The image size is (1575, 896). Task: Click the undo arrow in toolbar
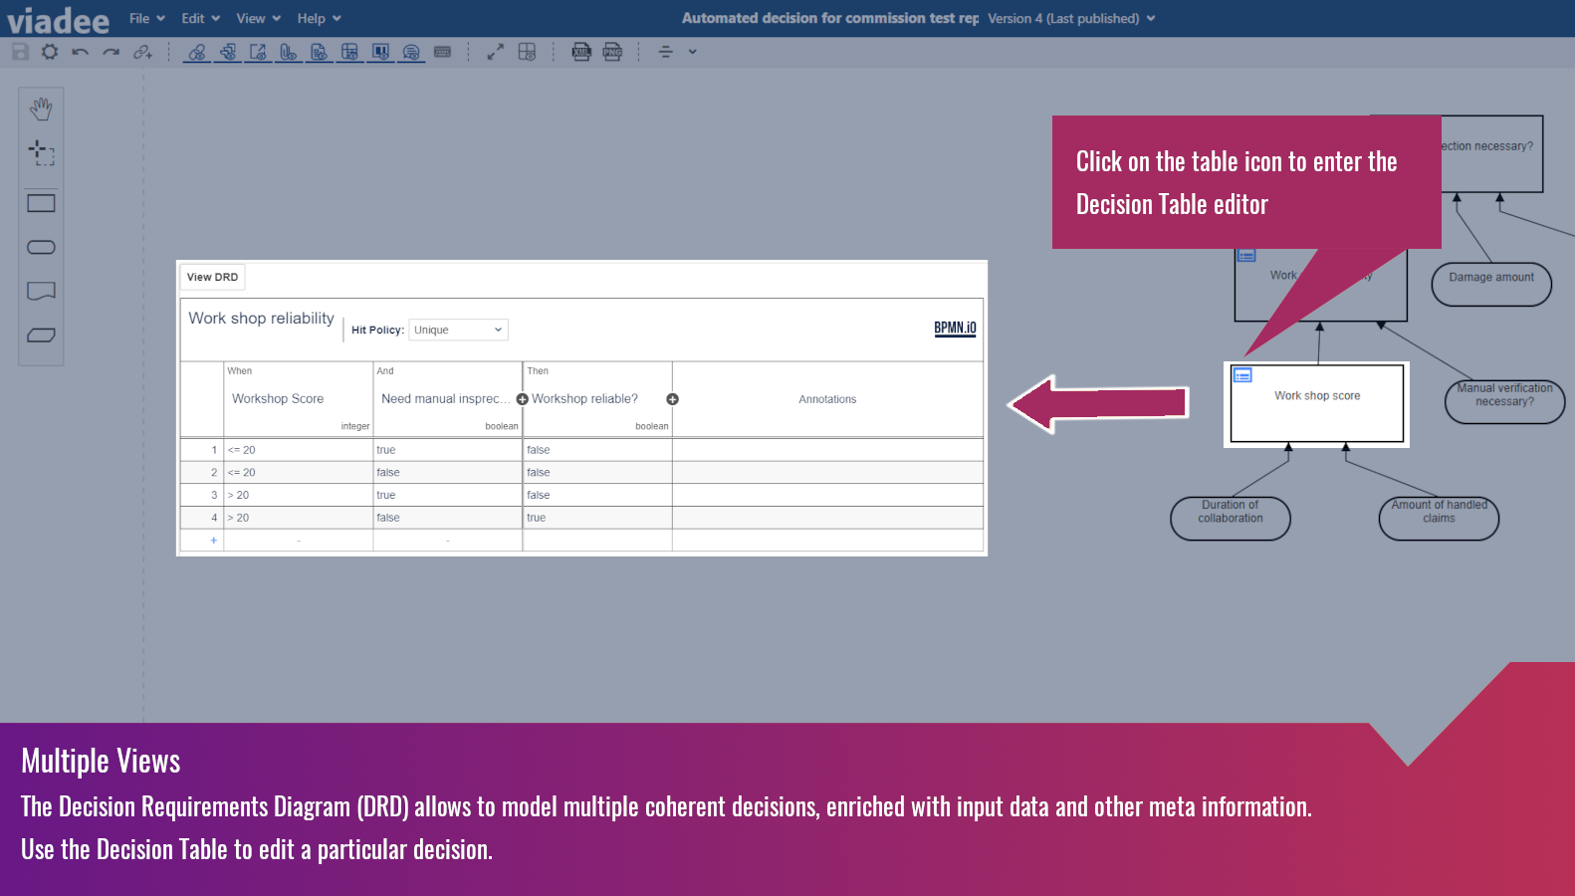[81, 52]
